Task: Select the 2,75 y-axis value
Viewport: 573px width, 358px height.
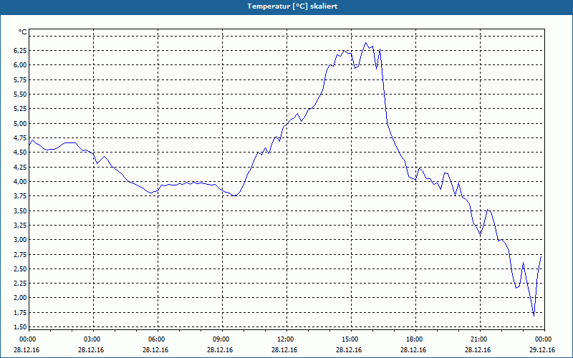Action: pyautogui.click(x=20, y=255)
